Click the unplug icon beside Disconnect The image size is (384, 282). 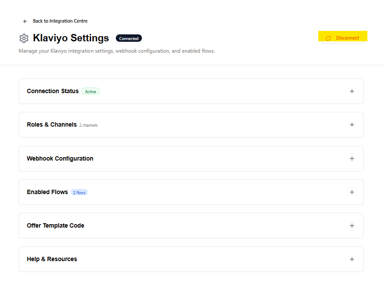coord(329,38)
